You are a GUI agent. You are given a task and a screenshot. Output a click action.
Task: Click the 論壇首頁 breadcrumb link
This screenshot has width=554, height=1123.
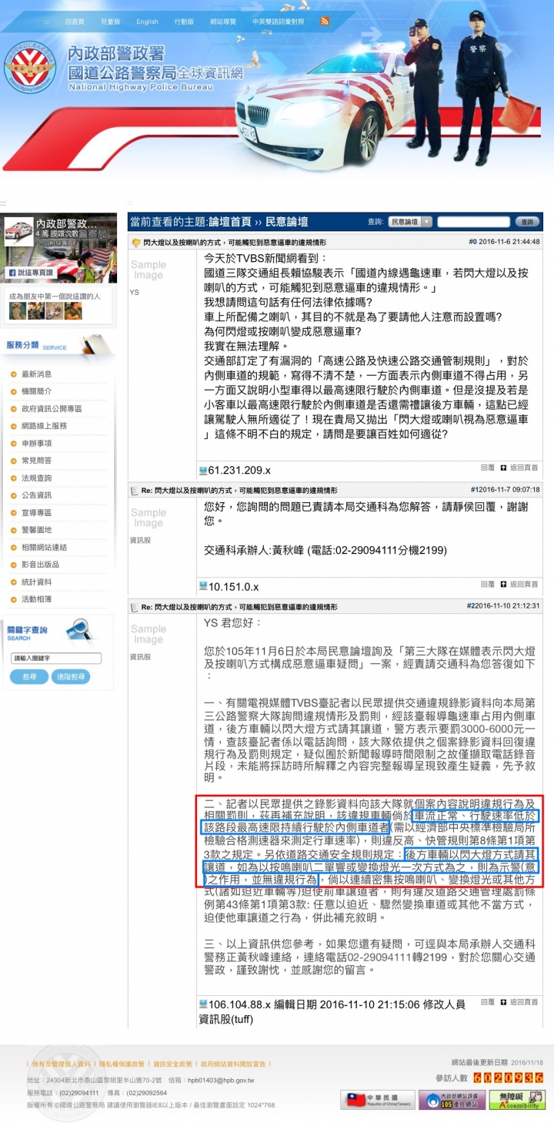pos(229,222)
